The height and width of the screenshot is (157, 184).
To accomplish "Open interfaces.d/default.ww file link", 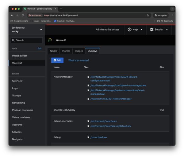I will coord(111,126).
